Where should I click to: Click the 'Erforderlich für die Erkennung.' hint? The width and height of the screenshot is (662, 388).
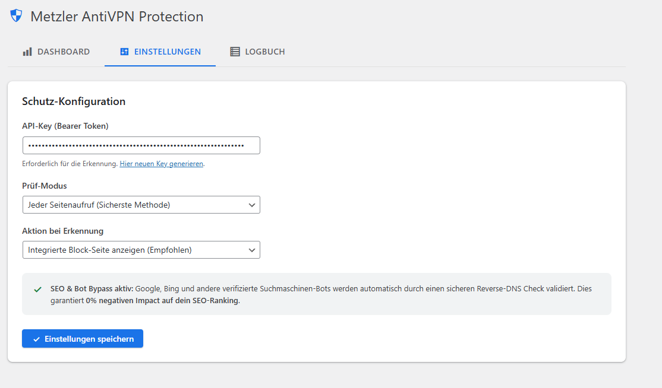point(70,164)
